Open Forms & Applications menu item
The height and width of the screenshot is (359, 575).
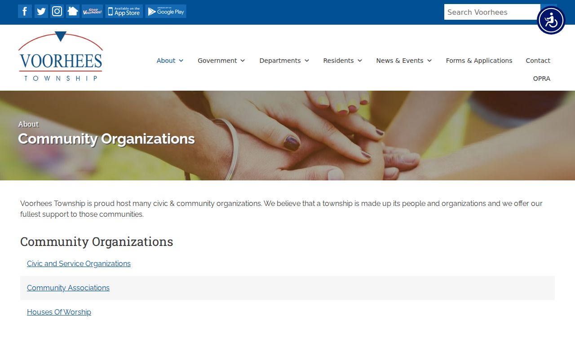coord(479,61)
